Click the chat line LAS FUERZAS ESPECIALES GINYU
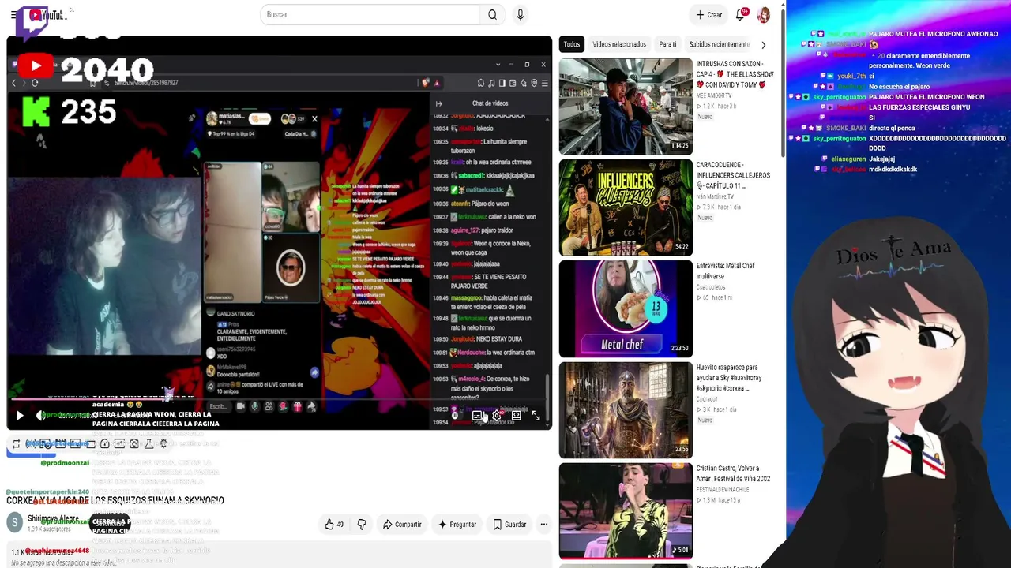 tap(919, 107)
